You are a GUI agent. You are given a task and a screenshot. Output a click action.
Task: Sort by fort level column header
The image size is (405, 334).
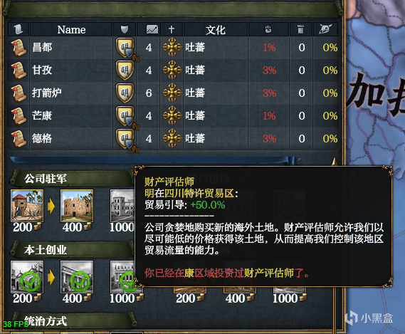[x=300, y=29]
